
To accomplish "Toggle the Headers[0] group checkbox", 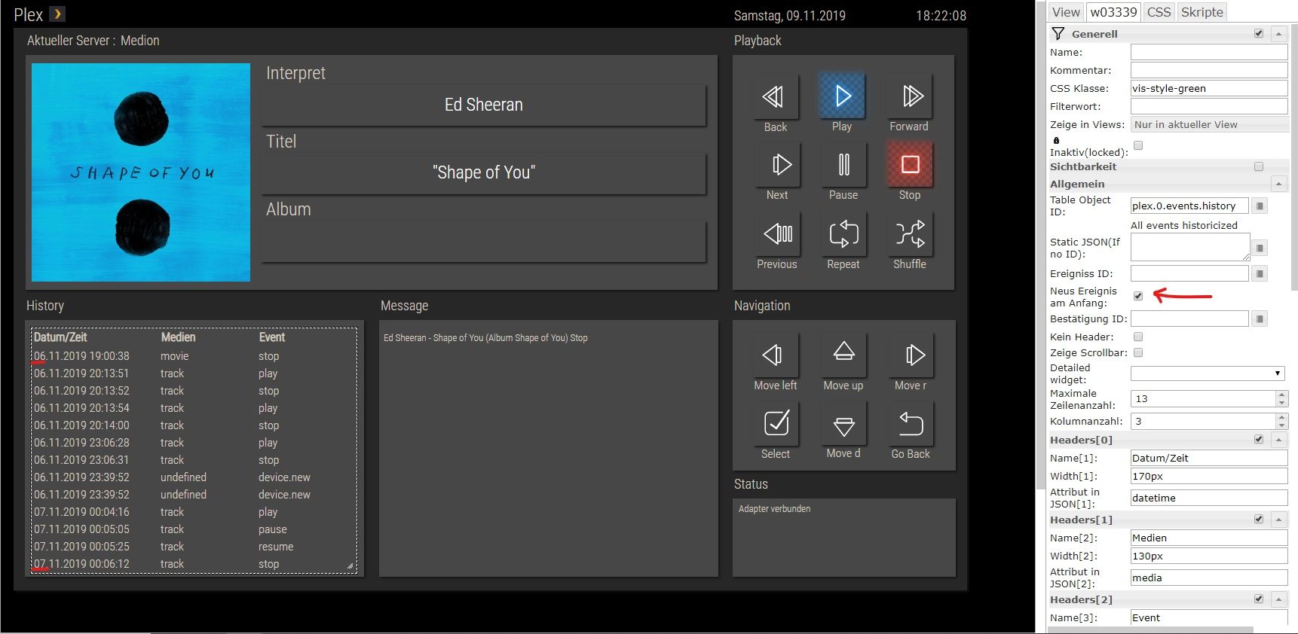I will pos(1258,439).
